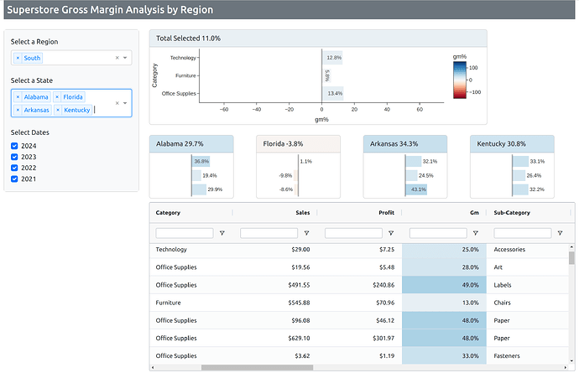Select the 49.0% Gm cell for Labels
The image size is (579, 378).
coord(444,285)
